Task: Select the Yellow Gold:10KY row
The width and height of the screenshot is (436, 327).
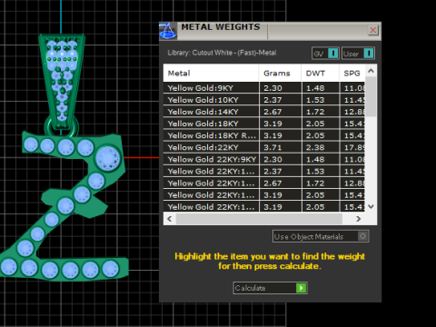Action: click(264, 100)
